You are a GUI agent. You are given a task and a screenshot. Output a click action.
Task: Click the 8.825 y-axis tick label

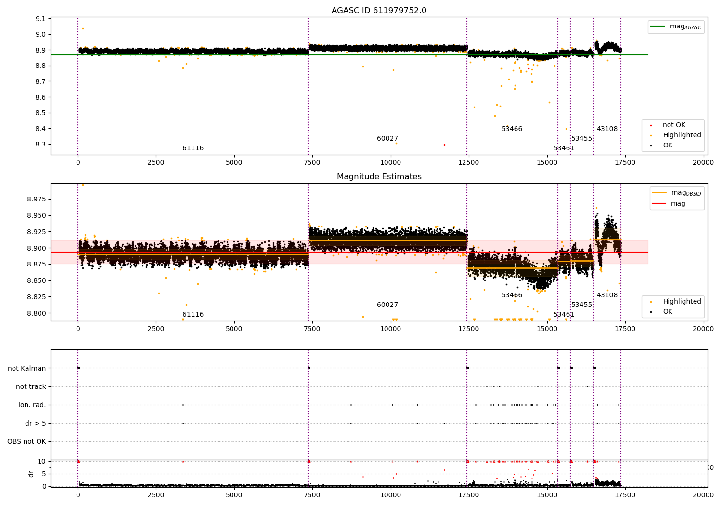(x=37, y=297)
